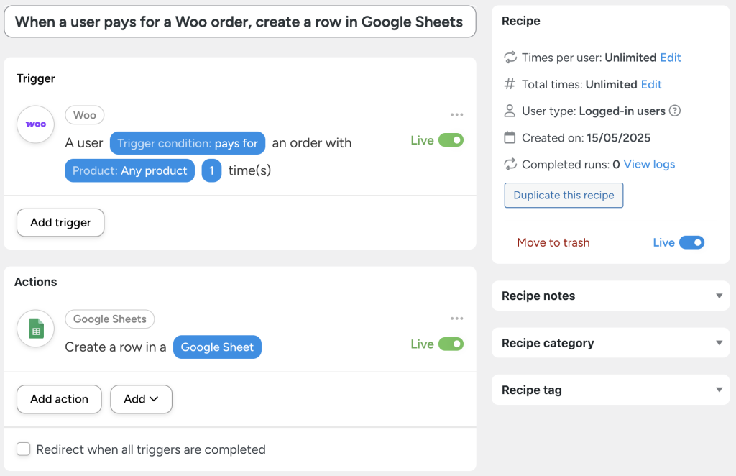
Task: Open recipe logs via View logs link
Action: [649, 164]
